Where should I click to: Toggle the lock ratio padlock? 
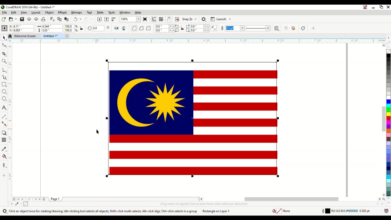click(x=81, y=28)
